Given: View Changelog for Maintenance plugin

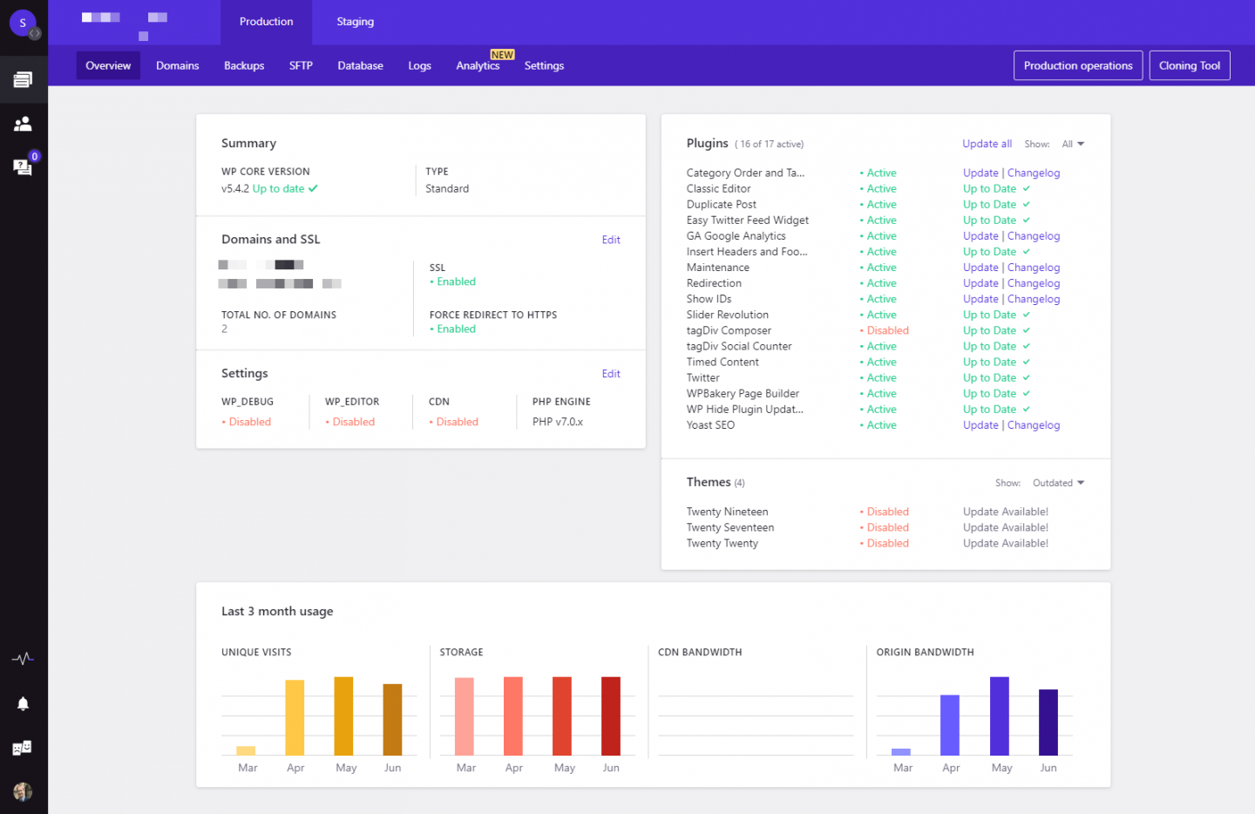Looking at the screenshot, I should (x=1034, y=268).
